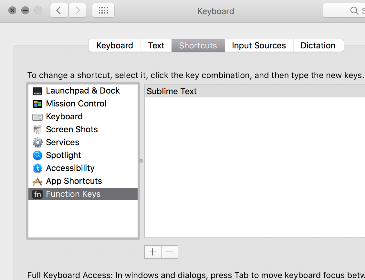Show all preferences with the grid button
Viewport: 365px width, 280px height.
coord(103,11)
